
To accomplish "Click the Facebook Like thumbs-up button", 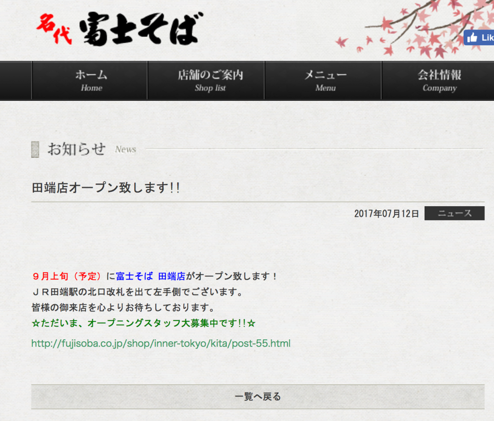I will (479, 38).
